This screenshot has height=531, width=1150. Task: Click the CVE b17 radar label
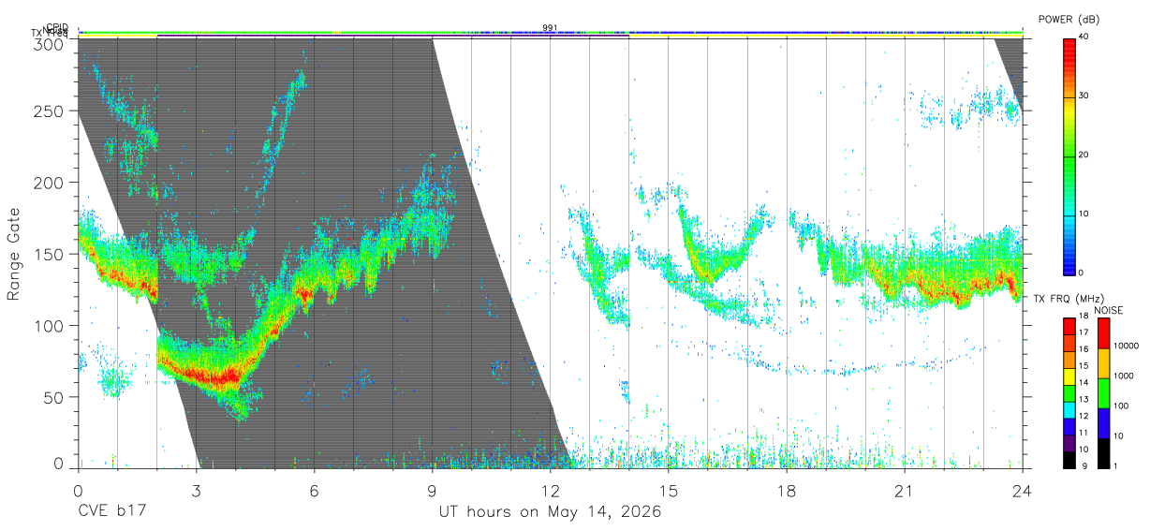pyautogui.click(x=111, y=512)
